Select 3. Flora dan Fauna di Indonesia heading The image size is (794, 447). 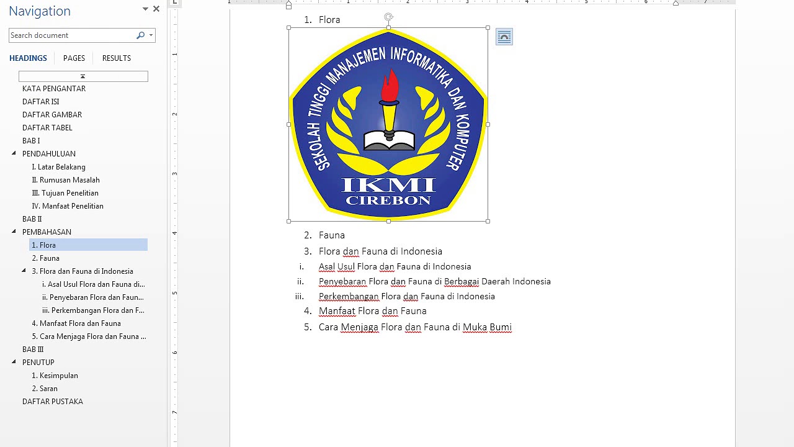click(x=83, y=271)
